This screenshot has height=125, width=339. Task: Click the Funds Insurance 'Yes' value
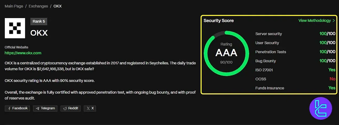pos(332,88)
